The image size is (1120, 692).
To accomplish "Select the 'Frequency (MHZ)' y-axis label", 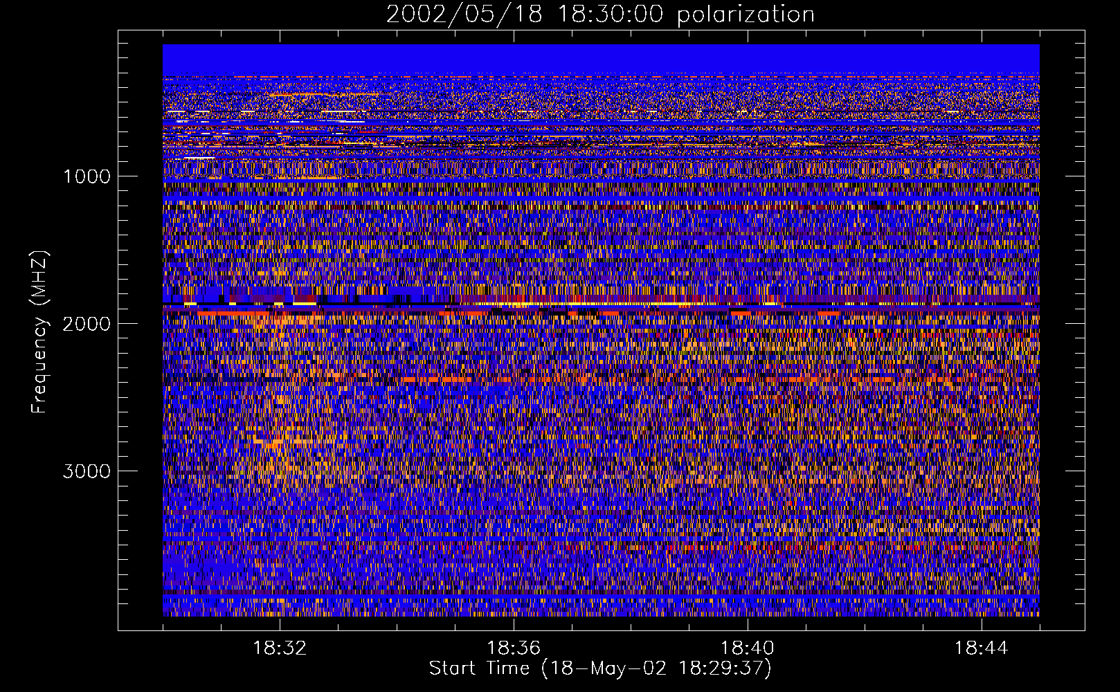I will (x=39, y=332).
